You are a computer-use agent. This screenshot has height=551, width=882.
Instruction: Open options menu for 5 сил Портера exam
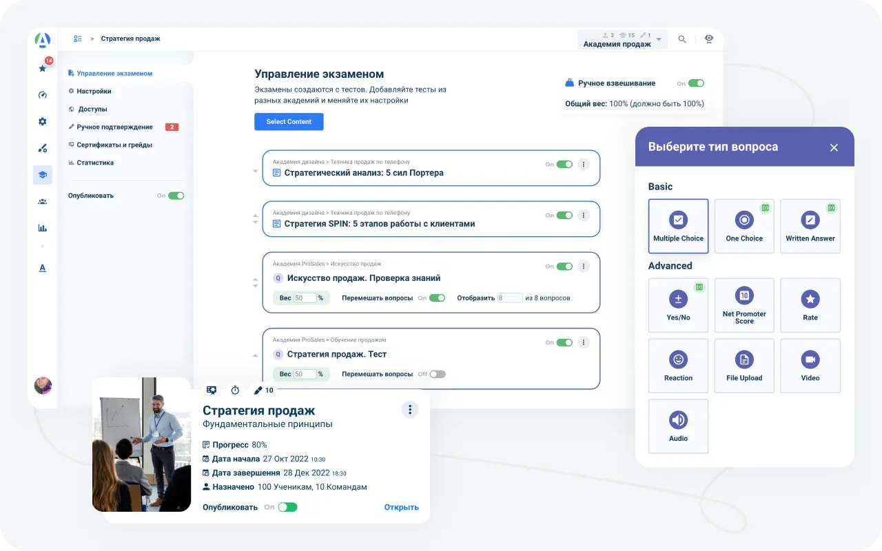click(583, 165)
